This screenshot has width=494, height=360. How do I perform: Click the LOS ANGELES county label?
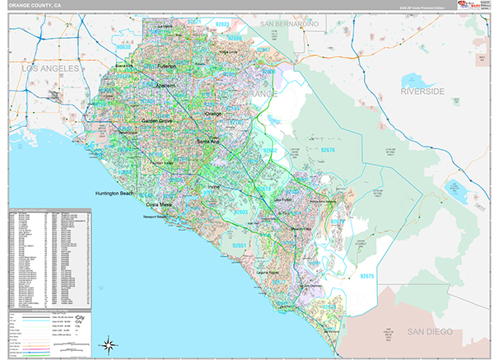pos(50,69)
